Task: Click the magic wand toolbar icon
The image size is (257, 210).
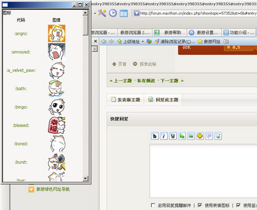Action: (102, 13)
